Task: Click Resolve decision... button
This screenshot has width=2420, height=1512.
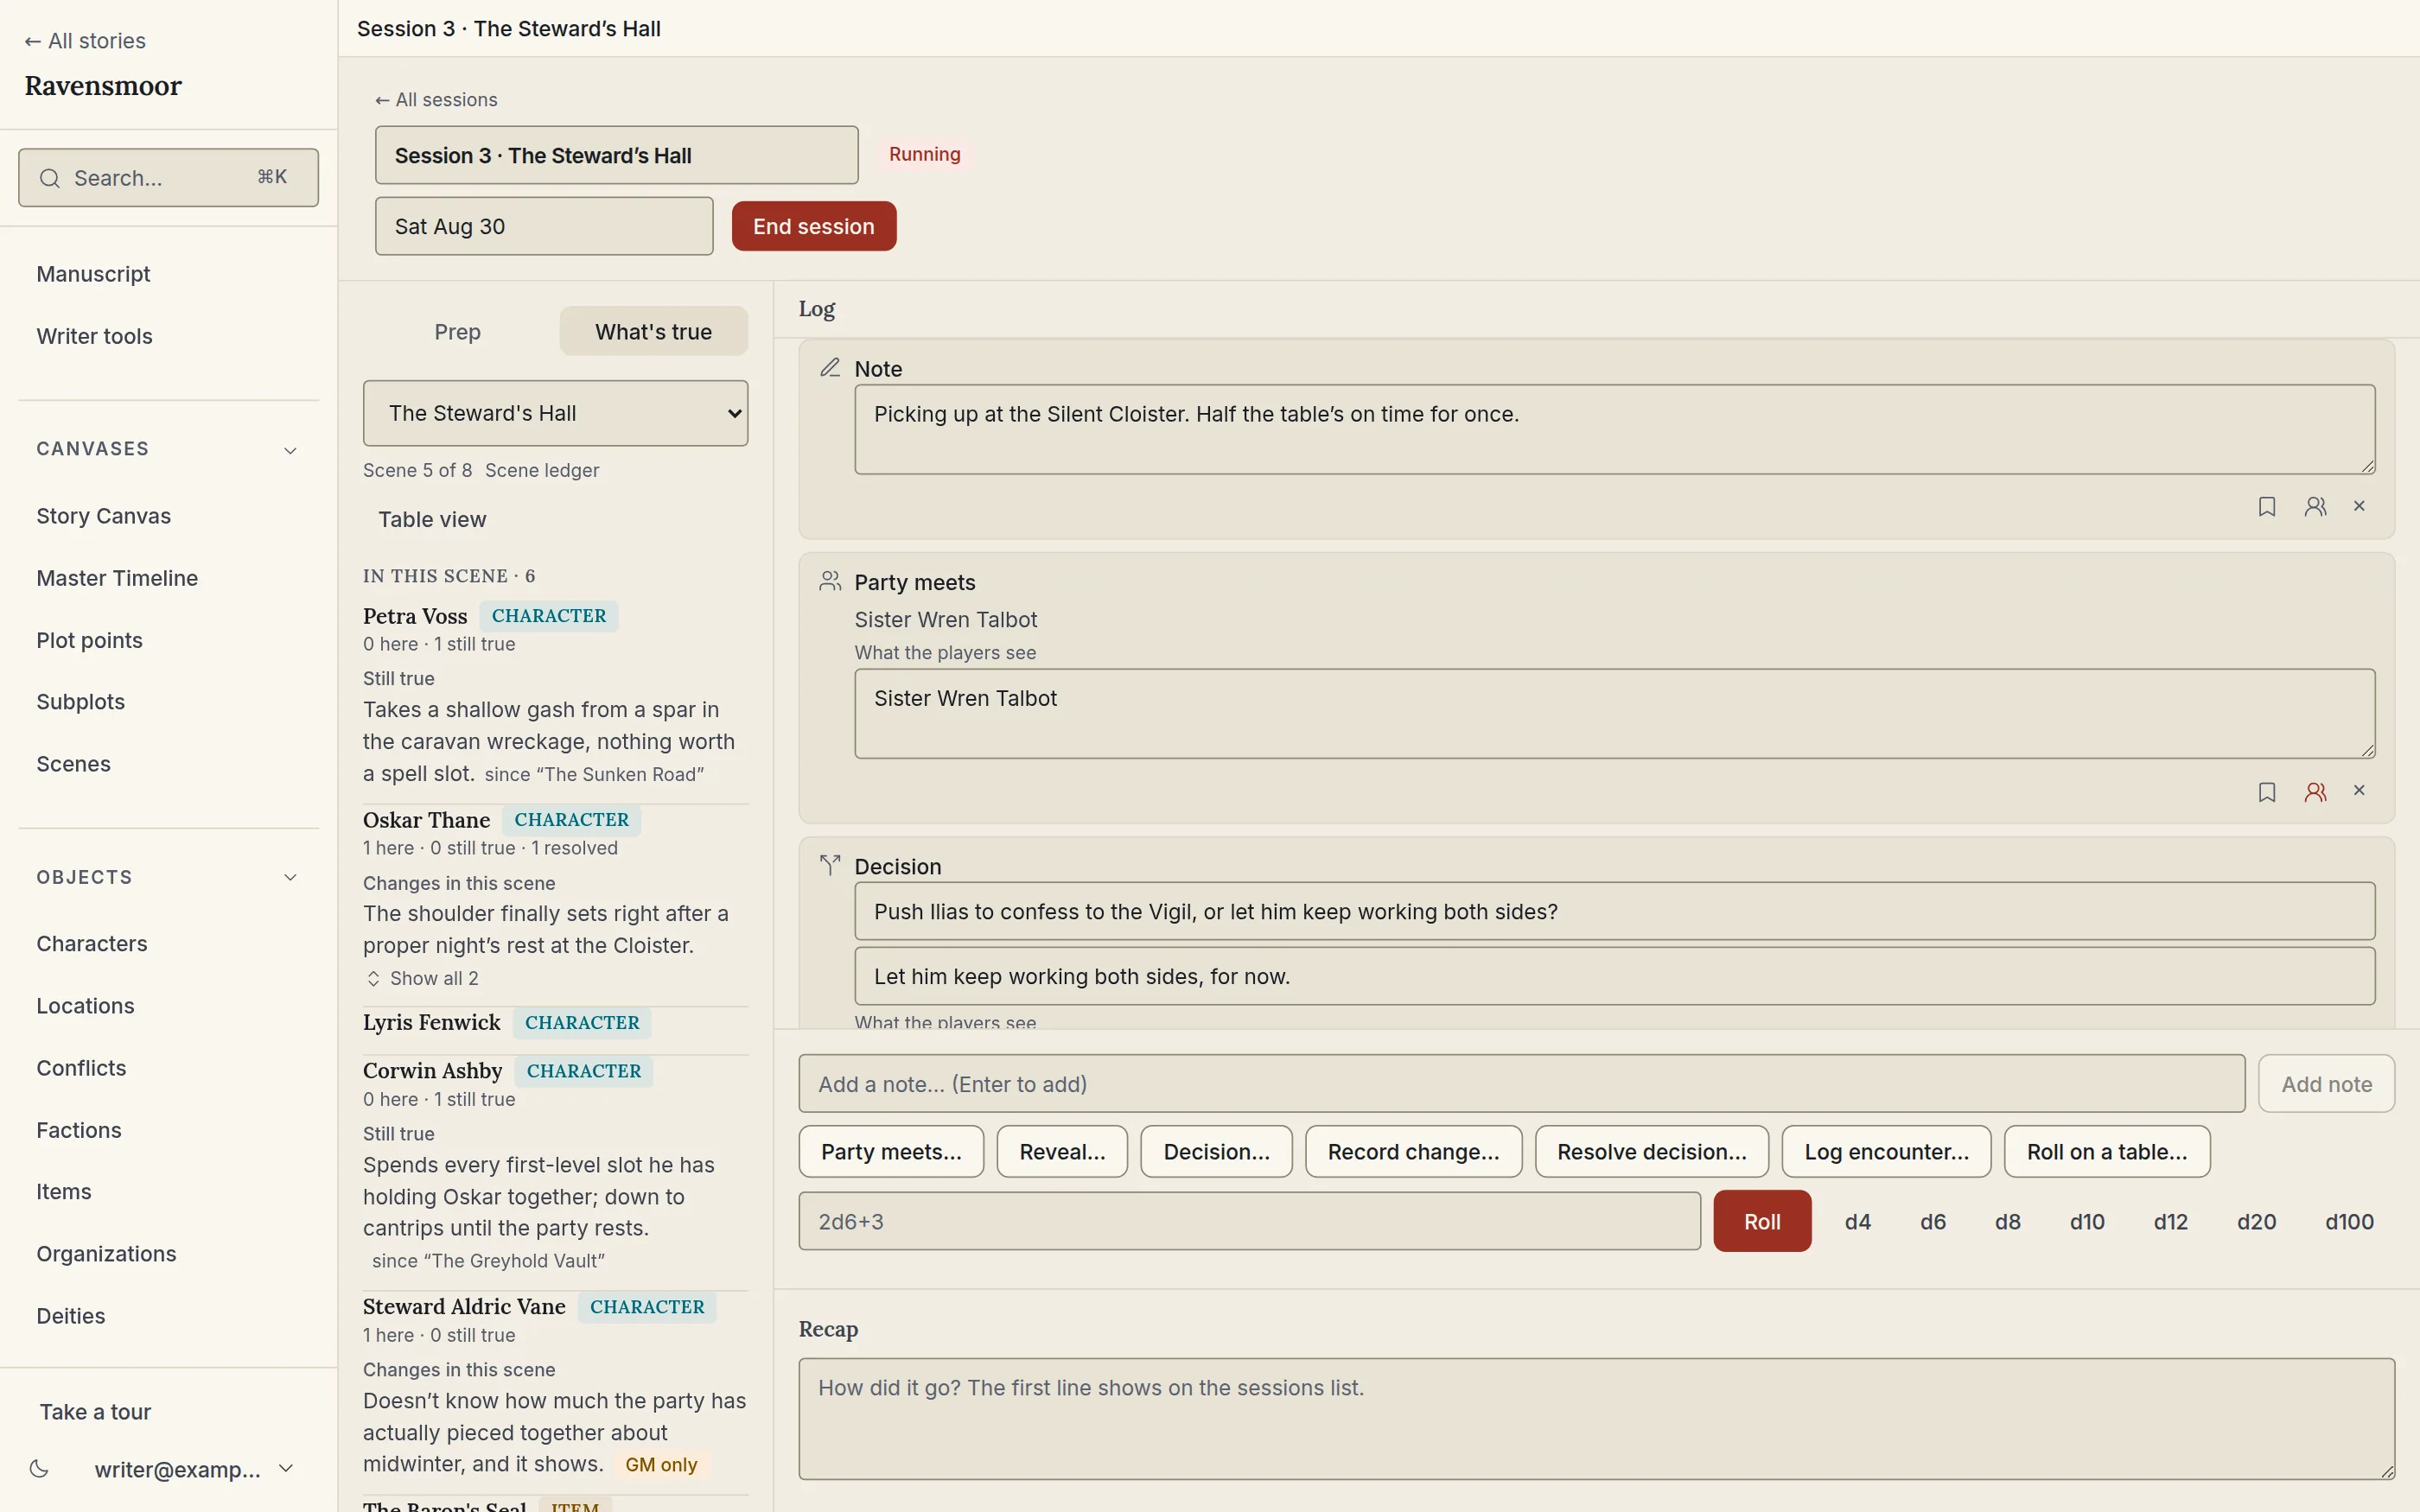Action: [x=1652, y=1151]
